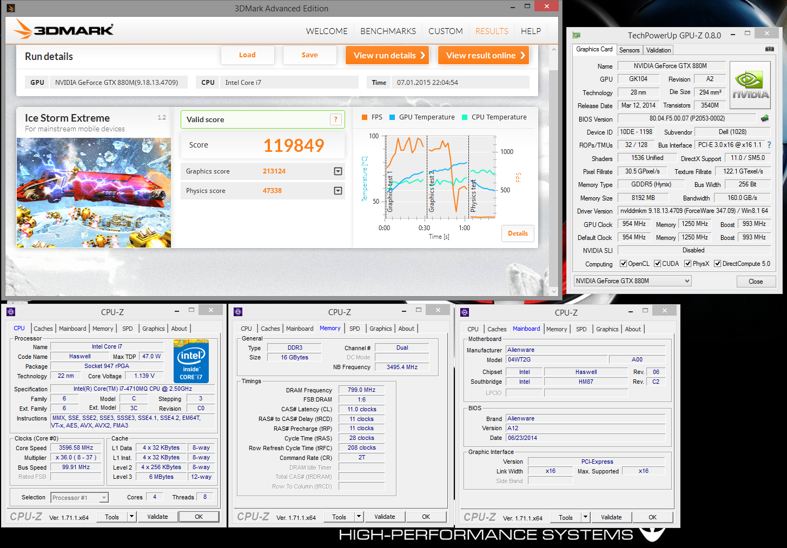Click the 3DMark title bar app icon

click(x=11, y=8)
